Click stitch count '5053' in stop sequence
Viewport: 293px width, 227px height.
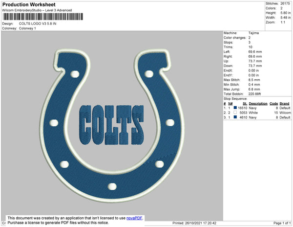point(243,113)
